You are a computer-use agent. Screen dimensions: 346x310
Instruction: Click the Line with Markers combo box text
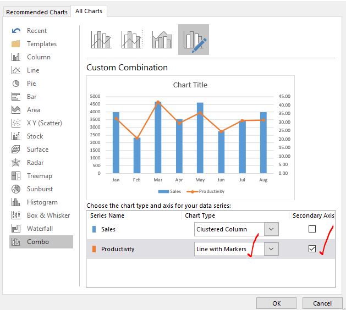pyautogui.click(x=221, y=249)
